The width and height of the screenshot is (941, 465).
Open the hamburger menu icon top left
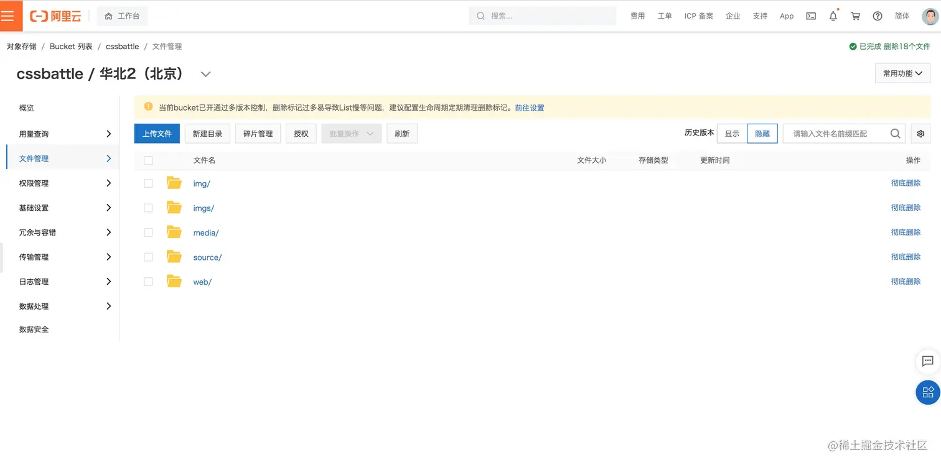pos(9,16)
